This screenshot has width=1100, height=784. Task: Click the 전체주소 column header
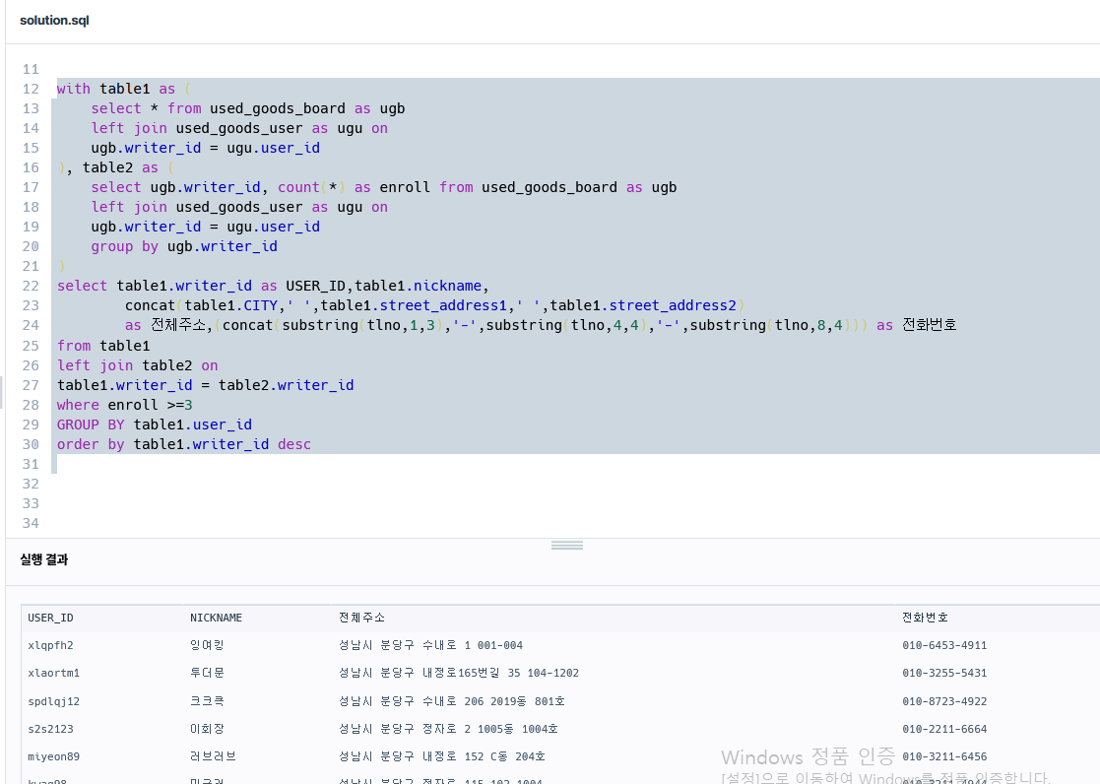(361, 618)
